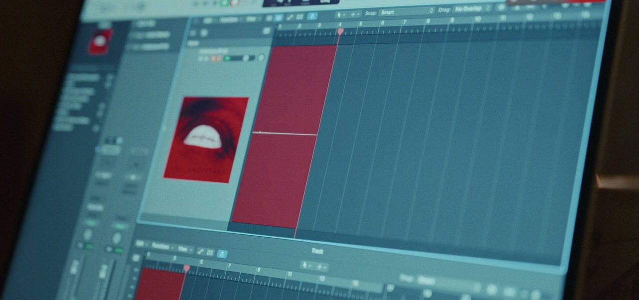Show Flex using the tracks toolbar icon
The image size is (639, 300).
[300, 17]
